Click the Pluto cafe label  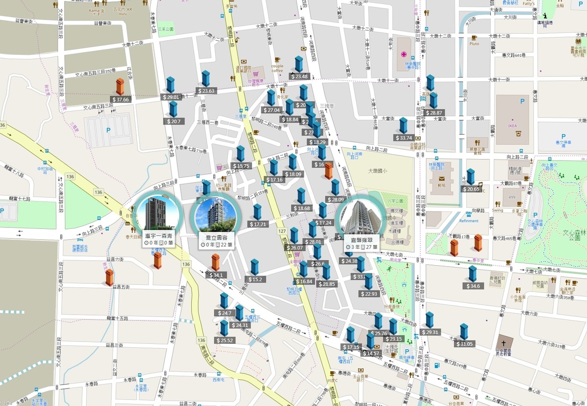tap(474, 44)
